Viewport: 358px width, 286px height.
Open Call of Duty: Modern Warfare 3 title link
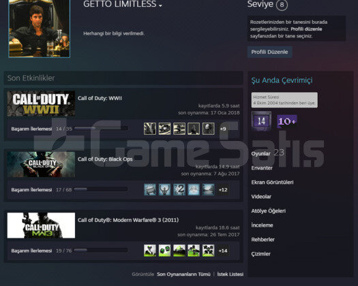tap(128, 220)
